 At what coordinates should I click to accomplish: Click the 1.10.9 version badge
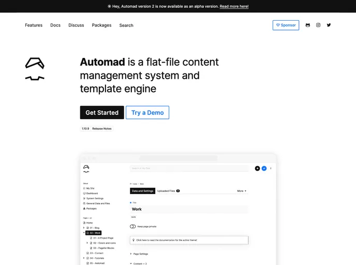click(x=85, y=128)
